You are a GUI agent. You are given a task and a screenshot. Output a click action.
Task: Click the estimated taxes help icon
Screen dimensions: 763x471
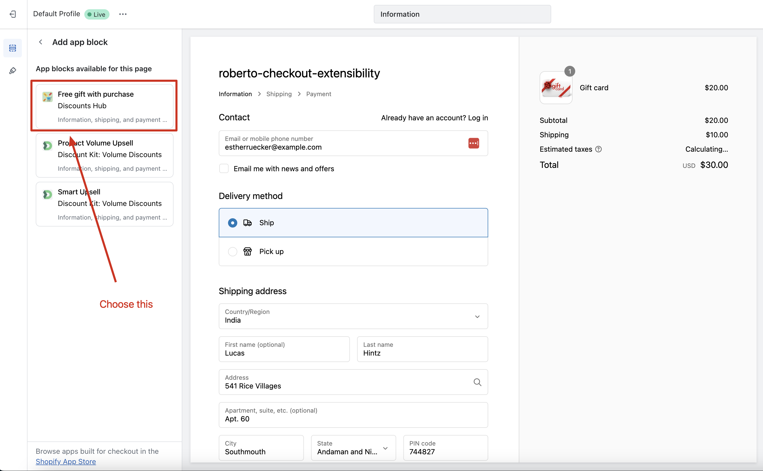(x=598, y=149)
